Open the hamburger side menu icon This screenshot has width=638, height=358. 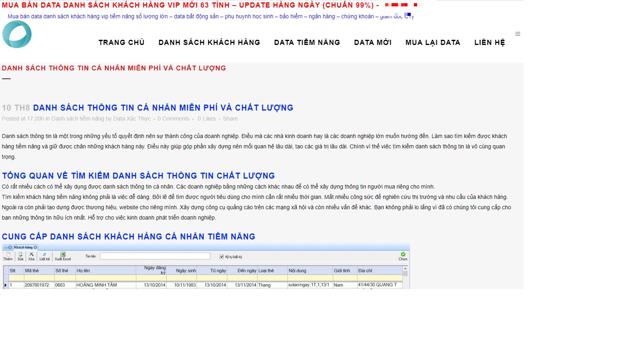pyautogui.click(x=518, y=34)
